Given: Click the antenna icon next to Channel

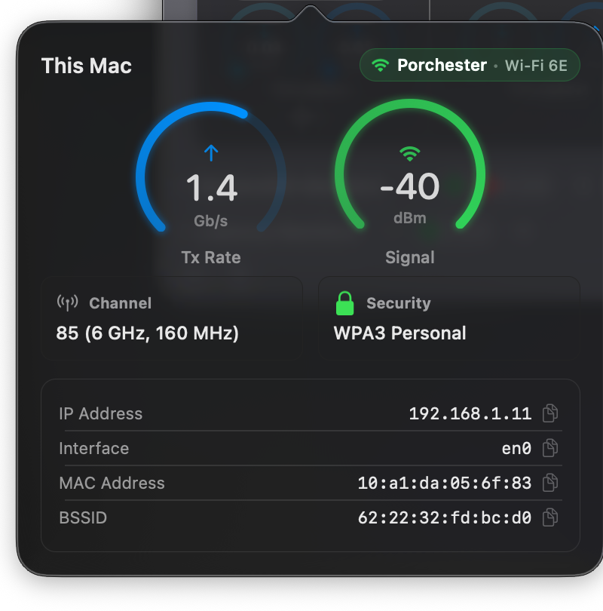Looking at the screenshot, I should tap(67, 302).
